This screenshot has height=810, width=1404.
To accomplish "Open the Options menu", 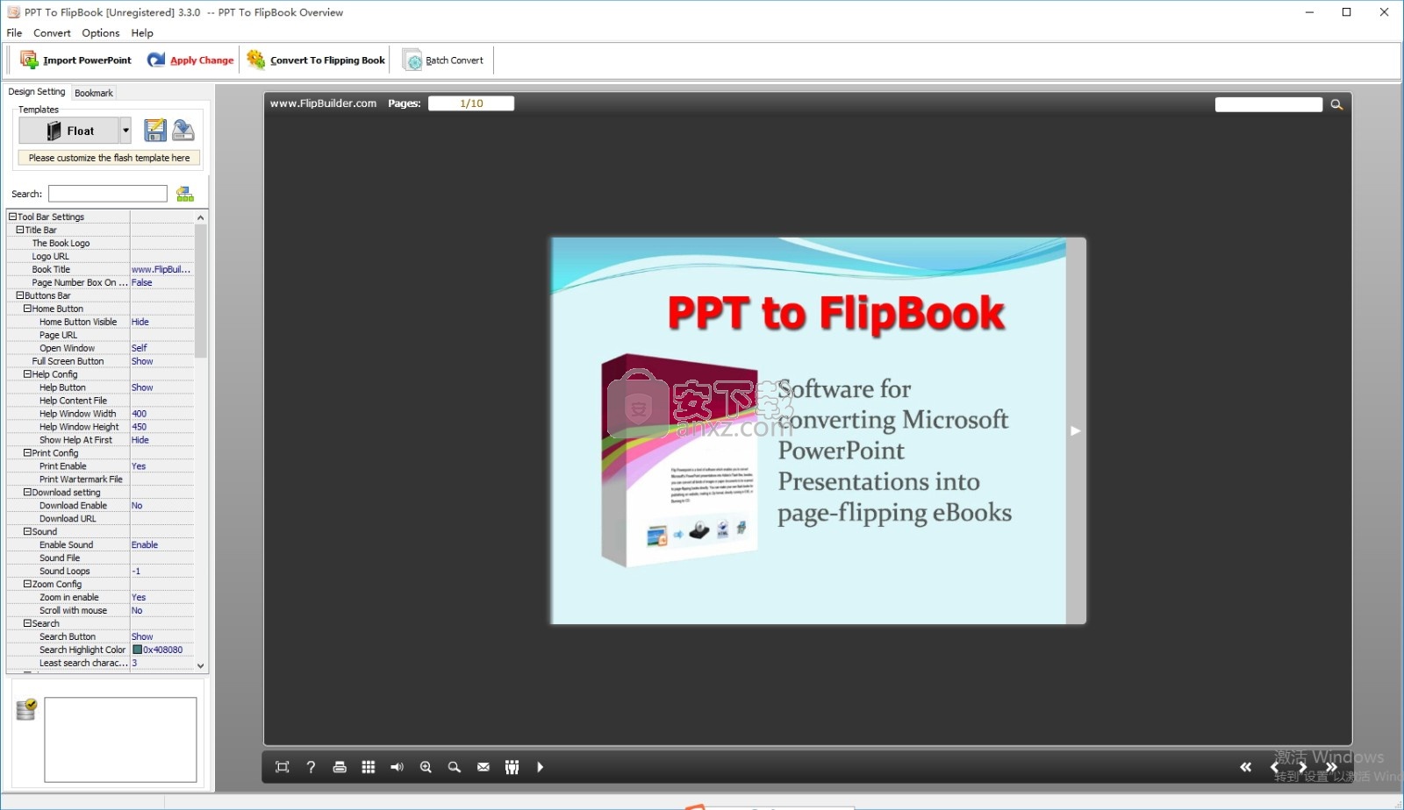I will tap(101, 32).
